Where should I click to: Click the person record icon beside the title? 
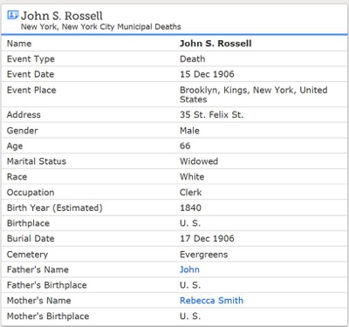[x=13, y=15]
